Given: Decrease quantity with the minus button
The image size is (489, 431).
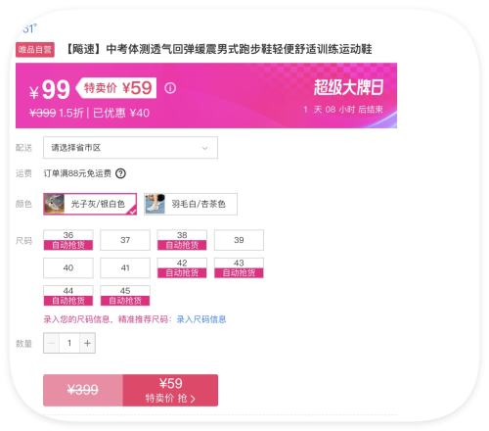Looking at the screenshot, I should coord(52,343).
